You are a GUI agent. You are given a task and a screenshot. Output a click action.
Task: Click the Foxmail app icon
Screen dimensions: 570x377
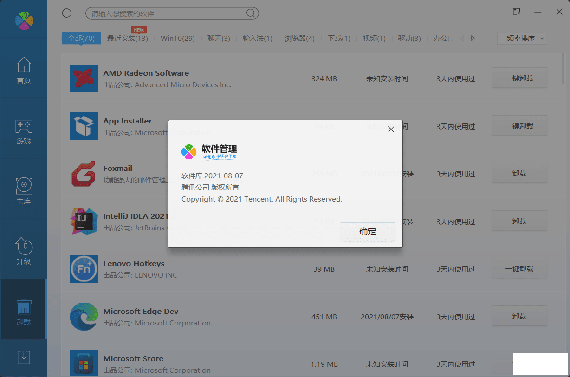pos(84,174)
